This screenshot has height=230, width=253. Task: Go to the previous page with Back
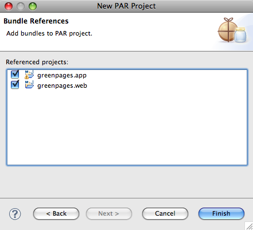tap(56, 213)
